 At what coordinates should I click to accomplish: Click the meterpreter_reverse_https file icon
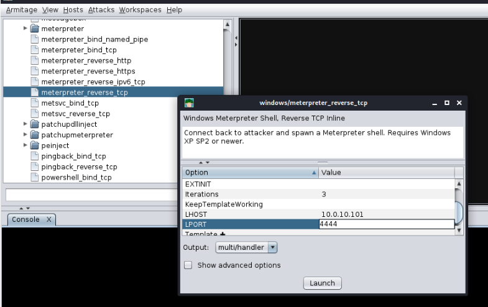(35, 71)
